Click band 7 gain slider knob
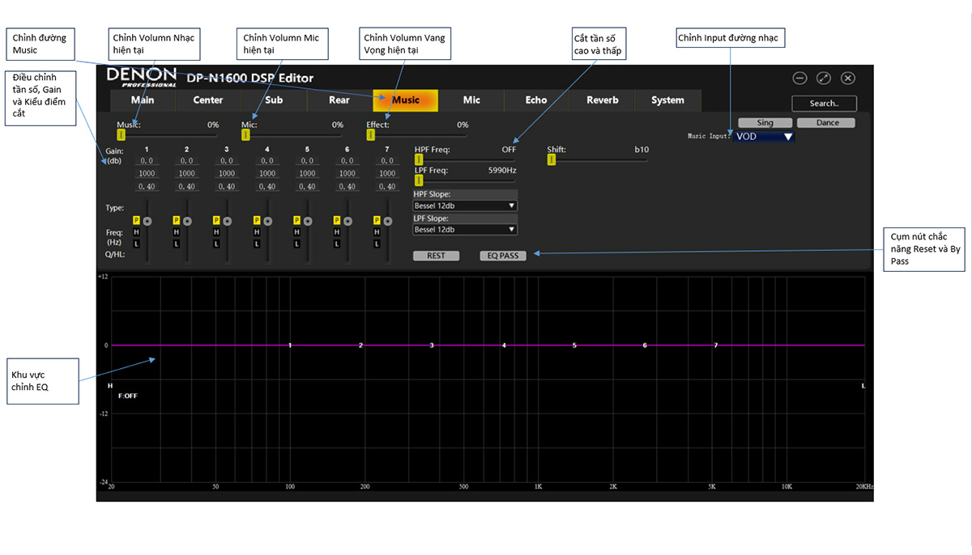 point(388,220)
